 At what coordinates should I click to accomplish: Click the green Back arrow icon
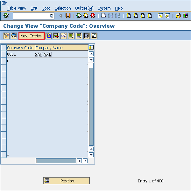[x=79, y=16]
